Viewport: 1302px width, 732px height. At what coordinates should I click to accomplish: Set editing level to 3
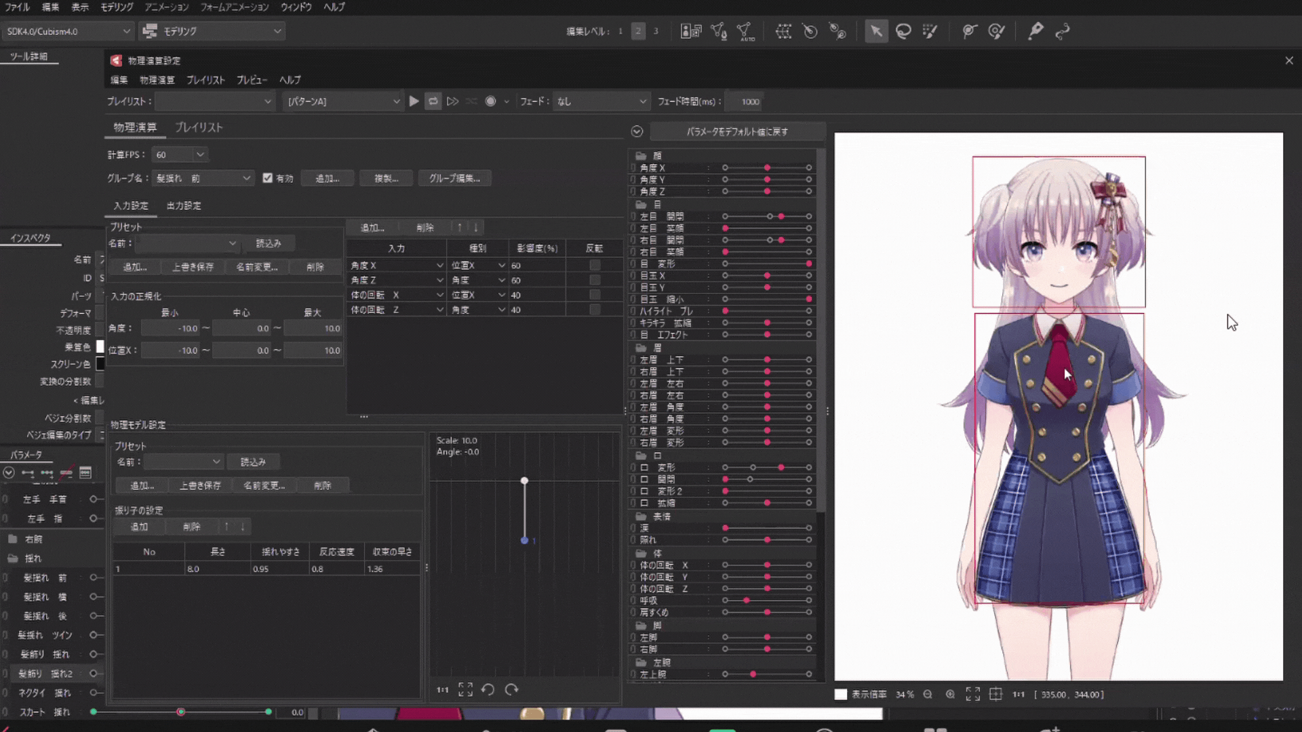coord(656,31)
